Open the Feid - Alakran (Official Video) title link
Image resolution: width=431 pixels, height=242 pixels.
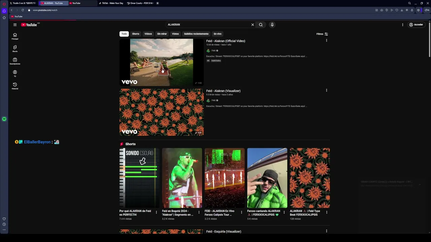(226, 41)
